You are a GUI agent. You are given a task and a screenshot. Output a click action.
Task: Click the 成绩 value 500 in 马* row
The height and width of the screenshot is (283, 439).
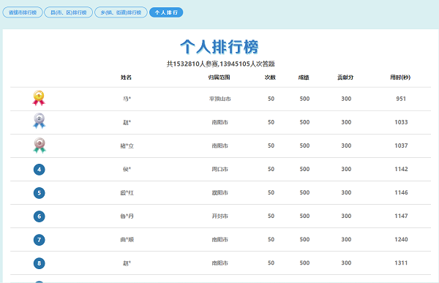click(x=304, y=99)
